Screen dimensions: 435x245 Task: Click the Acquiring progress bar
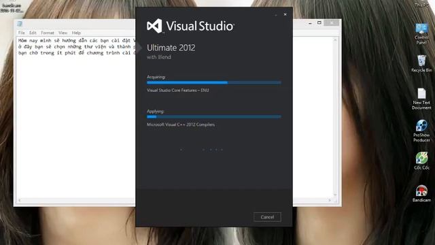(214, 82)
